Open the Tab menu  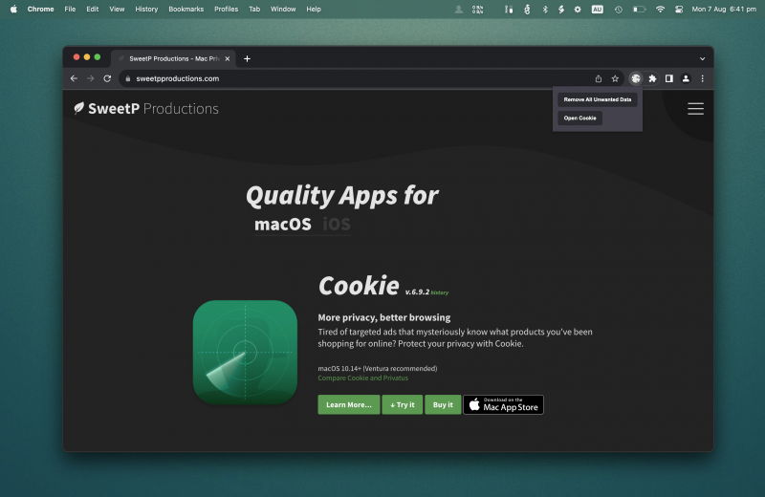pyautogui.click(x=254, y=9)
